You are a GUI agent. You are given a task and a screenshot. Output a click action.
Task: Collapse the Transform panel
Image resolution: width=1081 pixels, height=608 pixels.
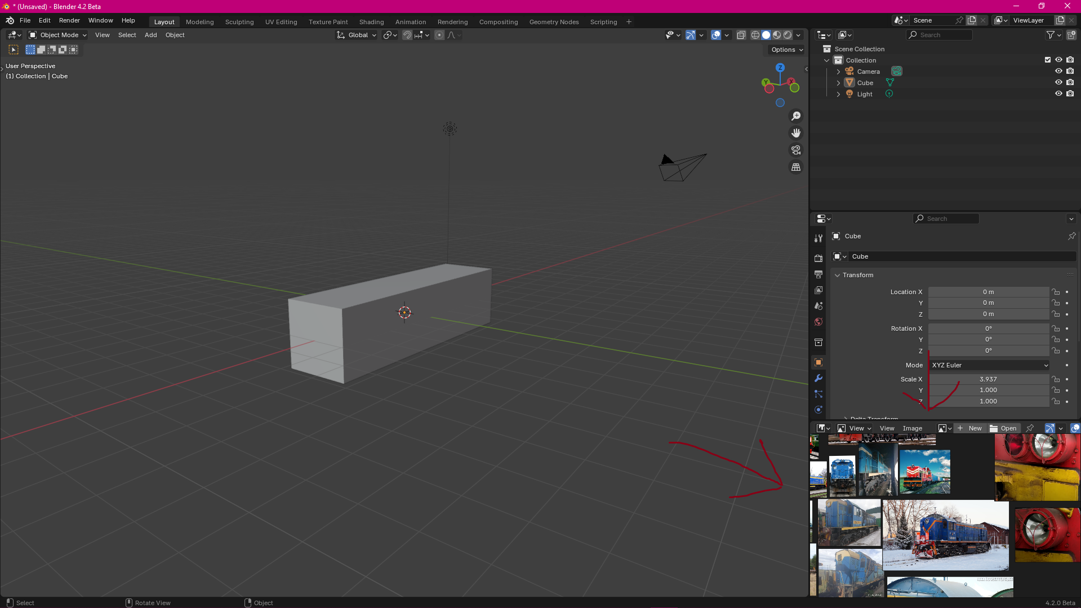click(x=837, y=275)
